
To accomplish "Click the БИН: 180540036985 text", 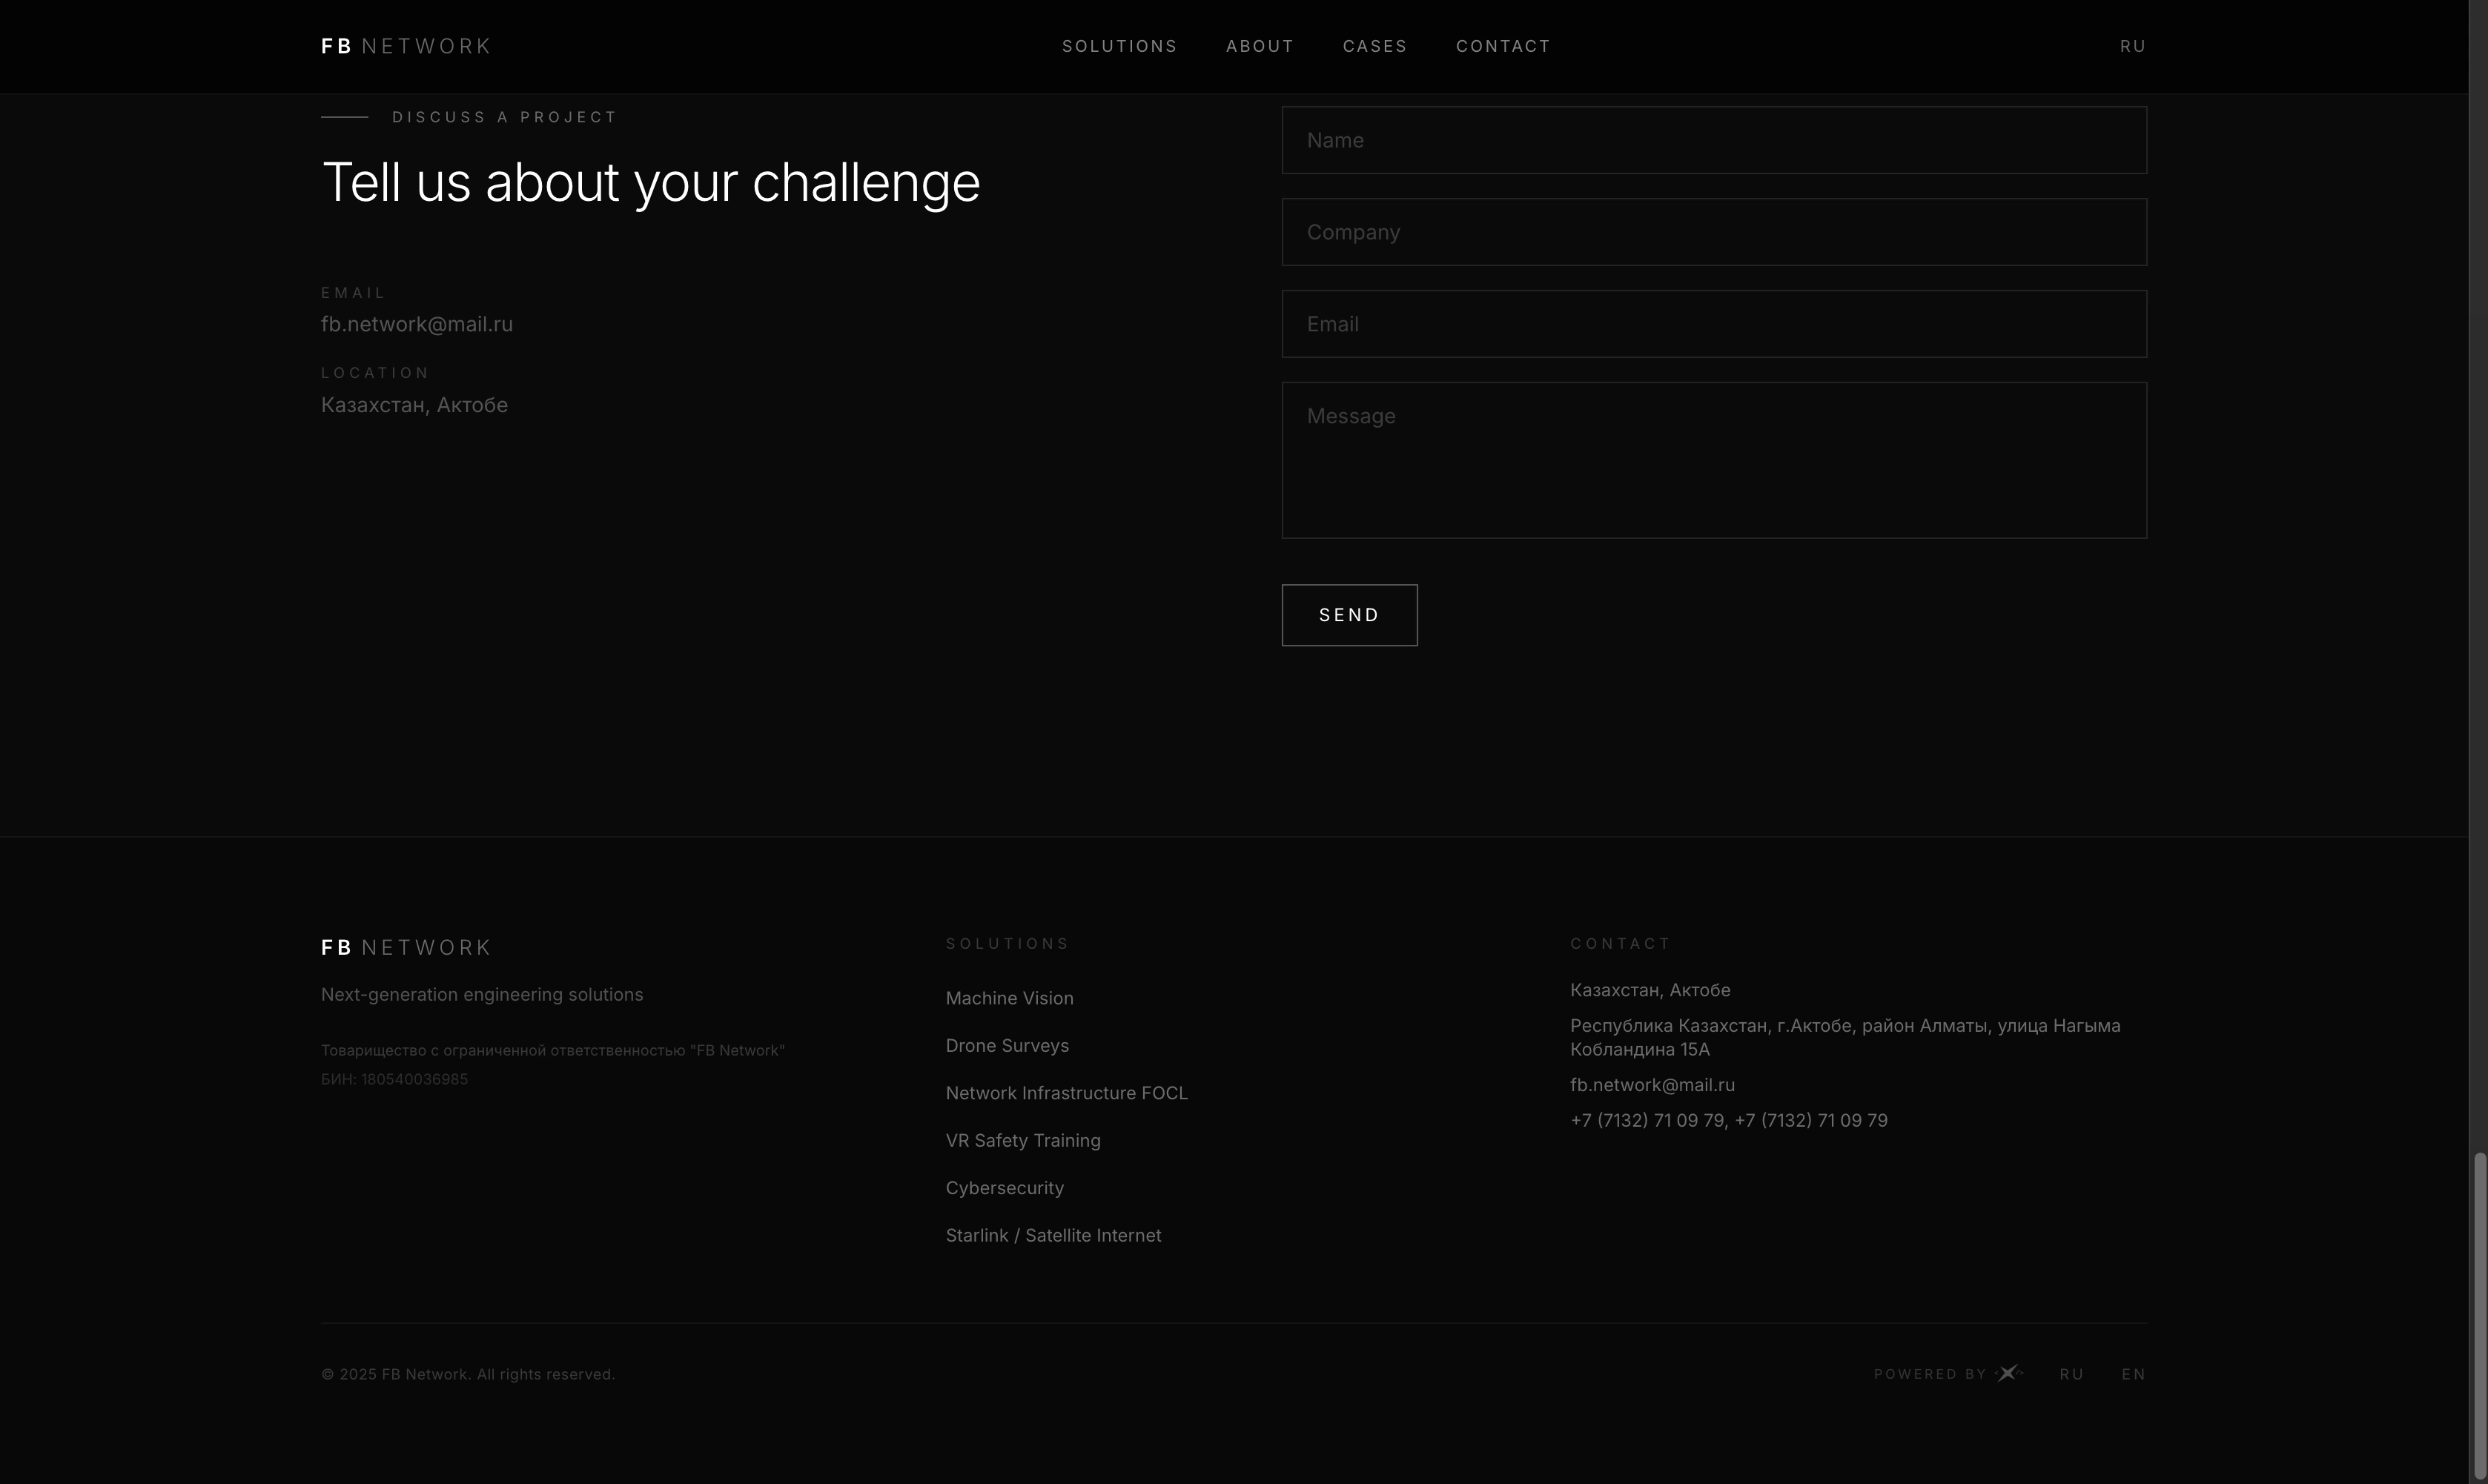I will [x=394, y=1079].
